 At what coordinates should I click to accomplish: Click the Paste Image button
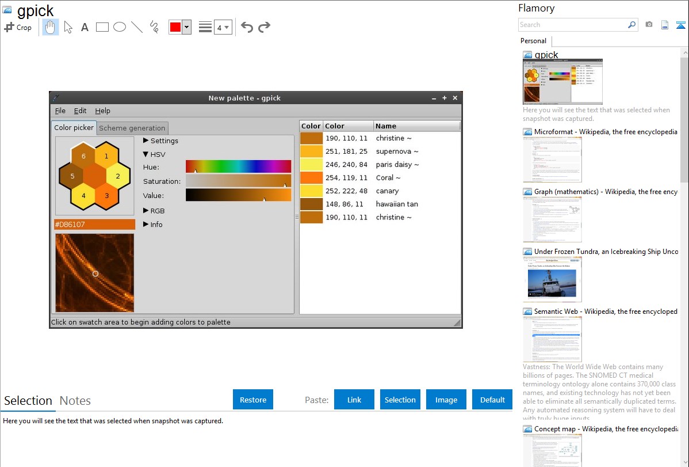pos(446,400)
